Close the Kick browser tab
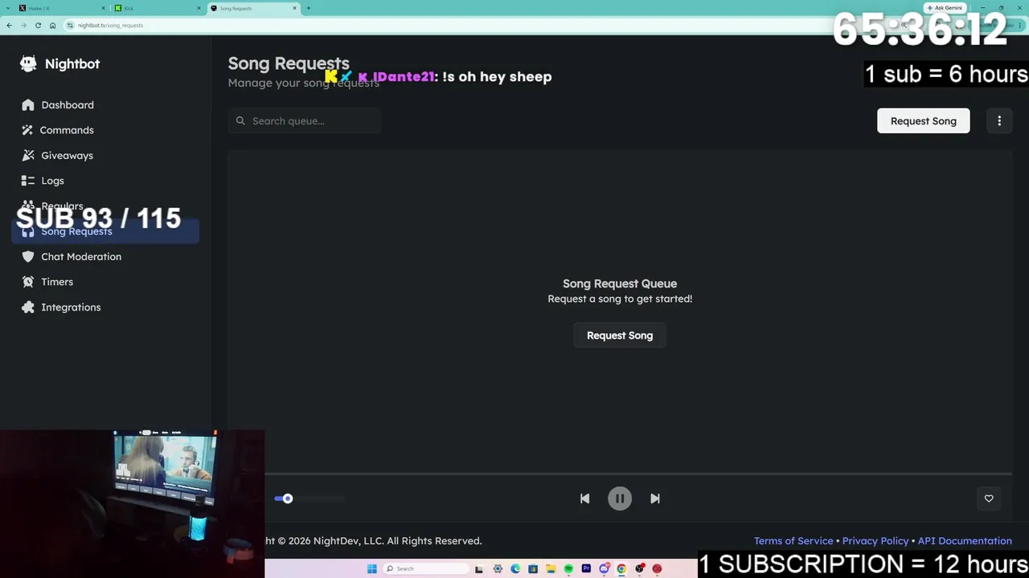This screenshot has width=1029, height=578. pyautogui.click(x=199, y=8)
